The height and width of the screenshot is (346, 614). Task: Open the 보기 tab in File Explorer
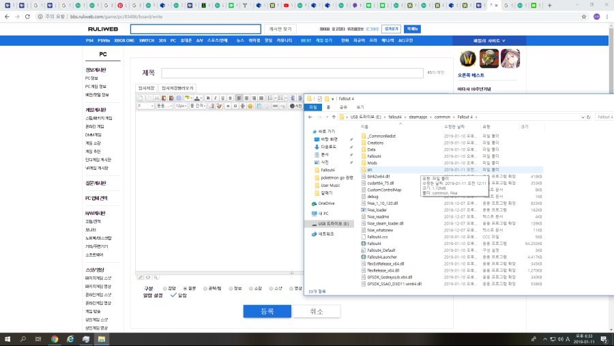[x=360, y=107]
